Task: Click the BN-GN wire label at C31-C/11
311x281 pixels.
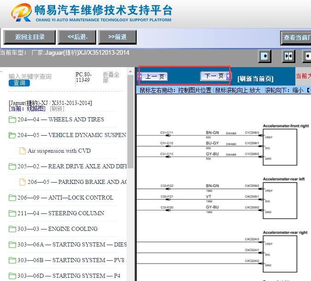Action: point(212,132)
